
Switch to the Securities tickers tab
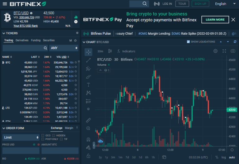click(49, 40)
